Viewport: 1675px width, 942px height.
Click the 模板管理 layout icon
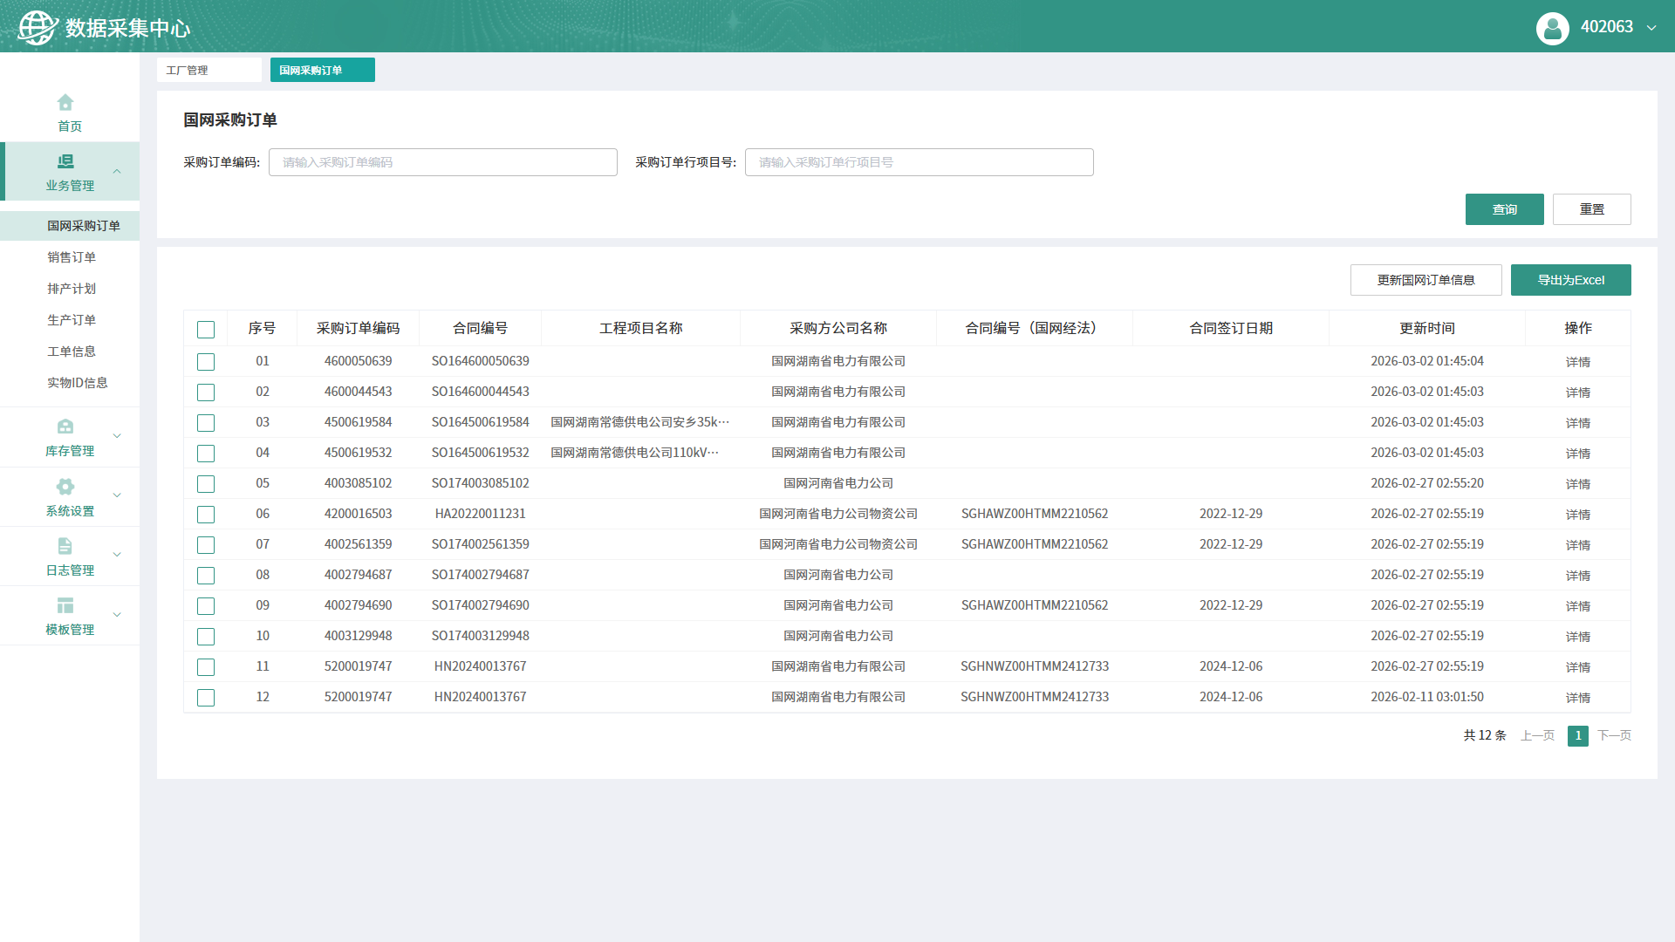[65, 606]
